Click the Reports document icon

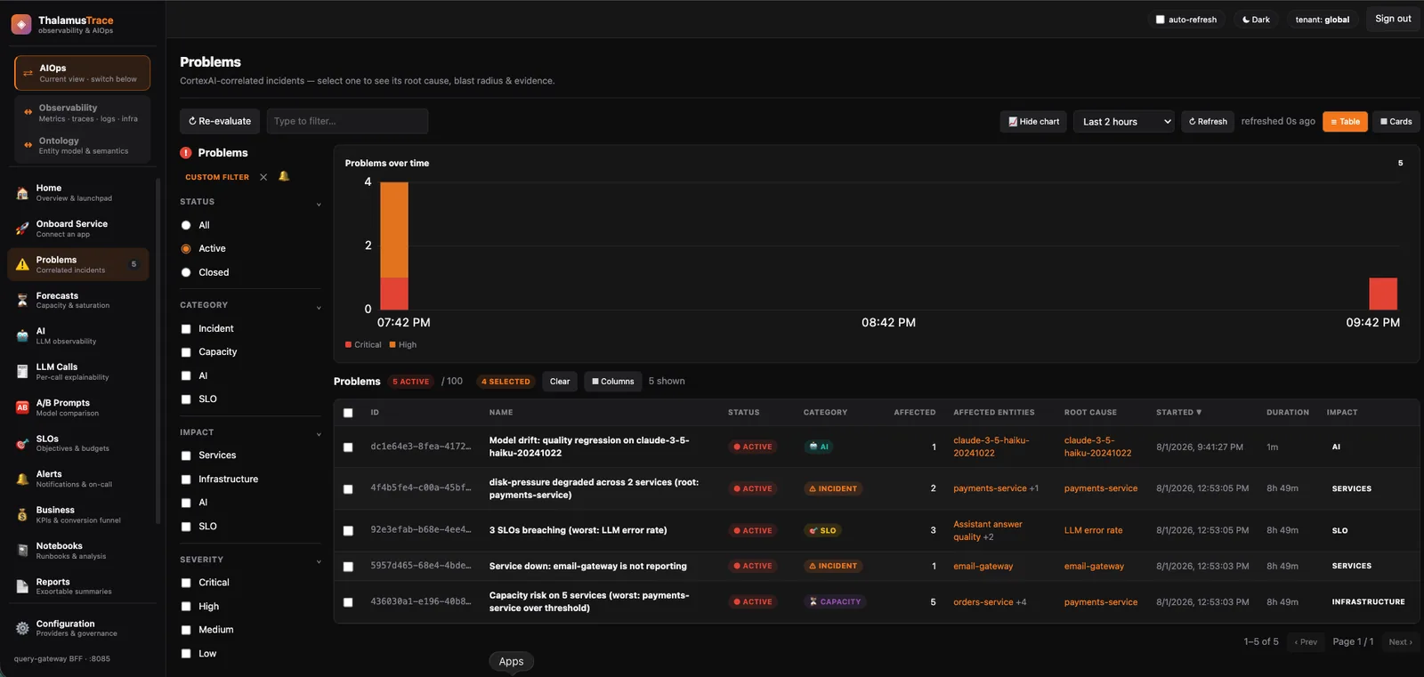[22, 586]
